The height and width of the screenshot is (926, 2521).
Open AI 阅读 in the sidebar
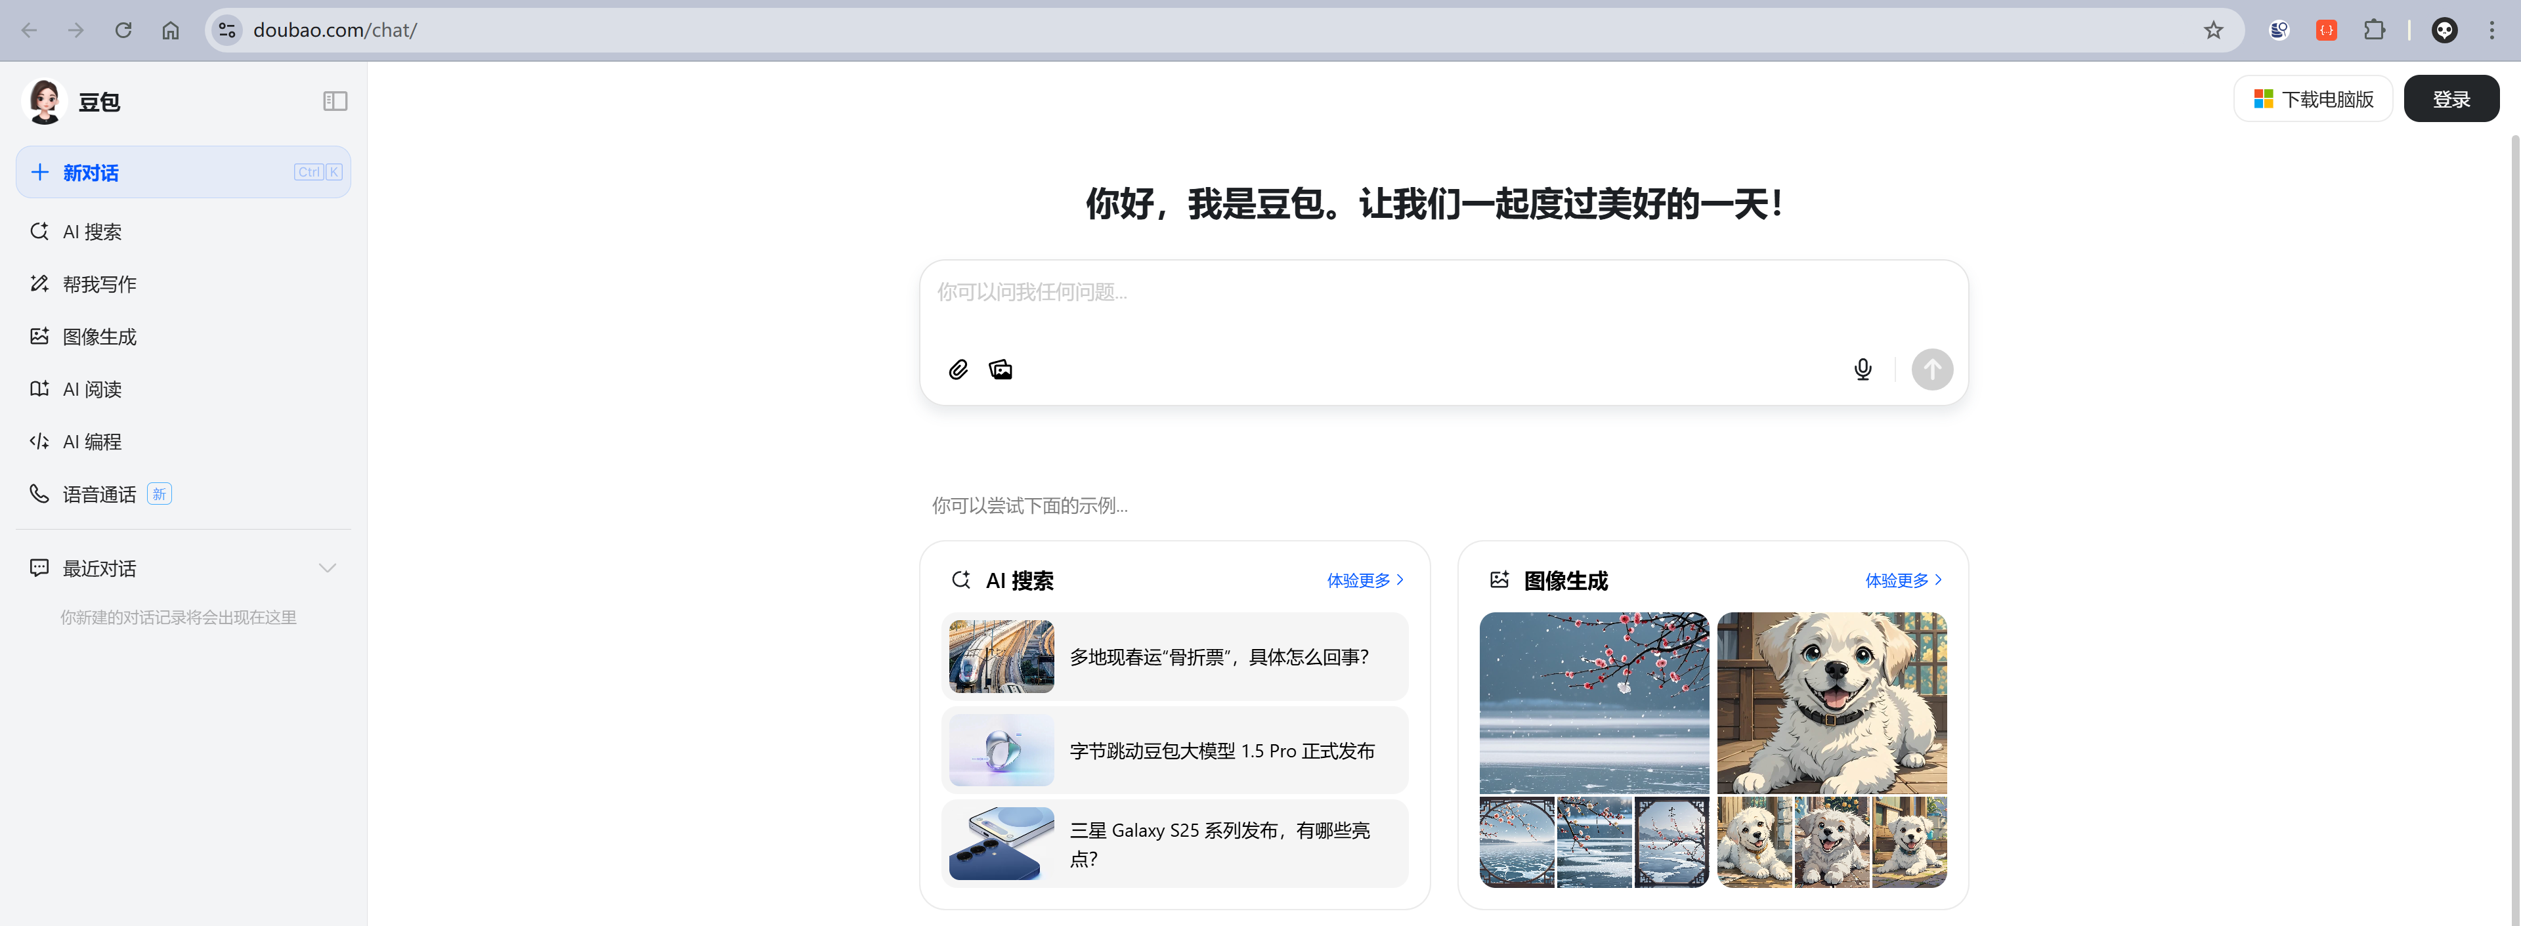[183, 389]
